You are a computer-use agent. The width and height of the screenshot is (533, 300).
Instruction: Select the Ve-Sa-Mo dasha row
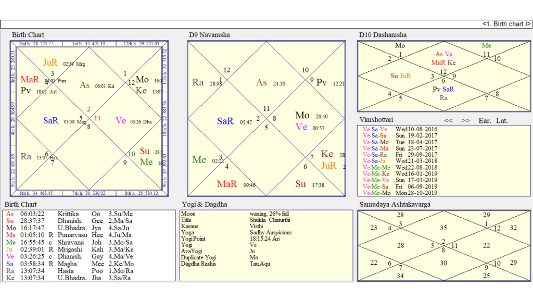[x=400, y=142]
